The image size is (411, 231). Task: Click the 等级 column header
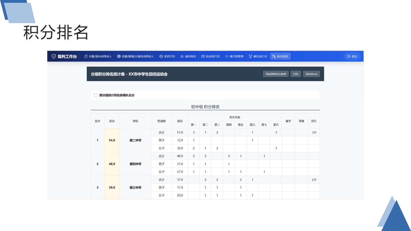pyautogui.click(x=302, y=121)
